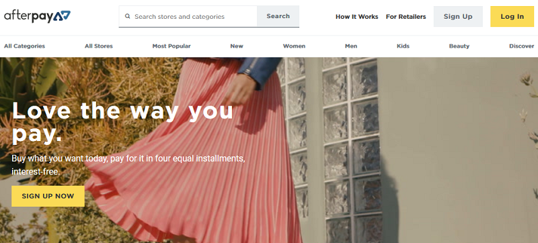Browse the Women category
Image resolution: width=538 pixels, height=243 pixels.
(294, 46)
